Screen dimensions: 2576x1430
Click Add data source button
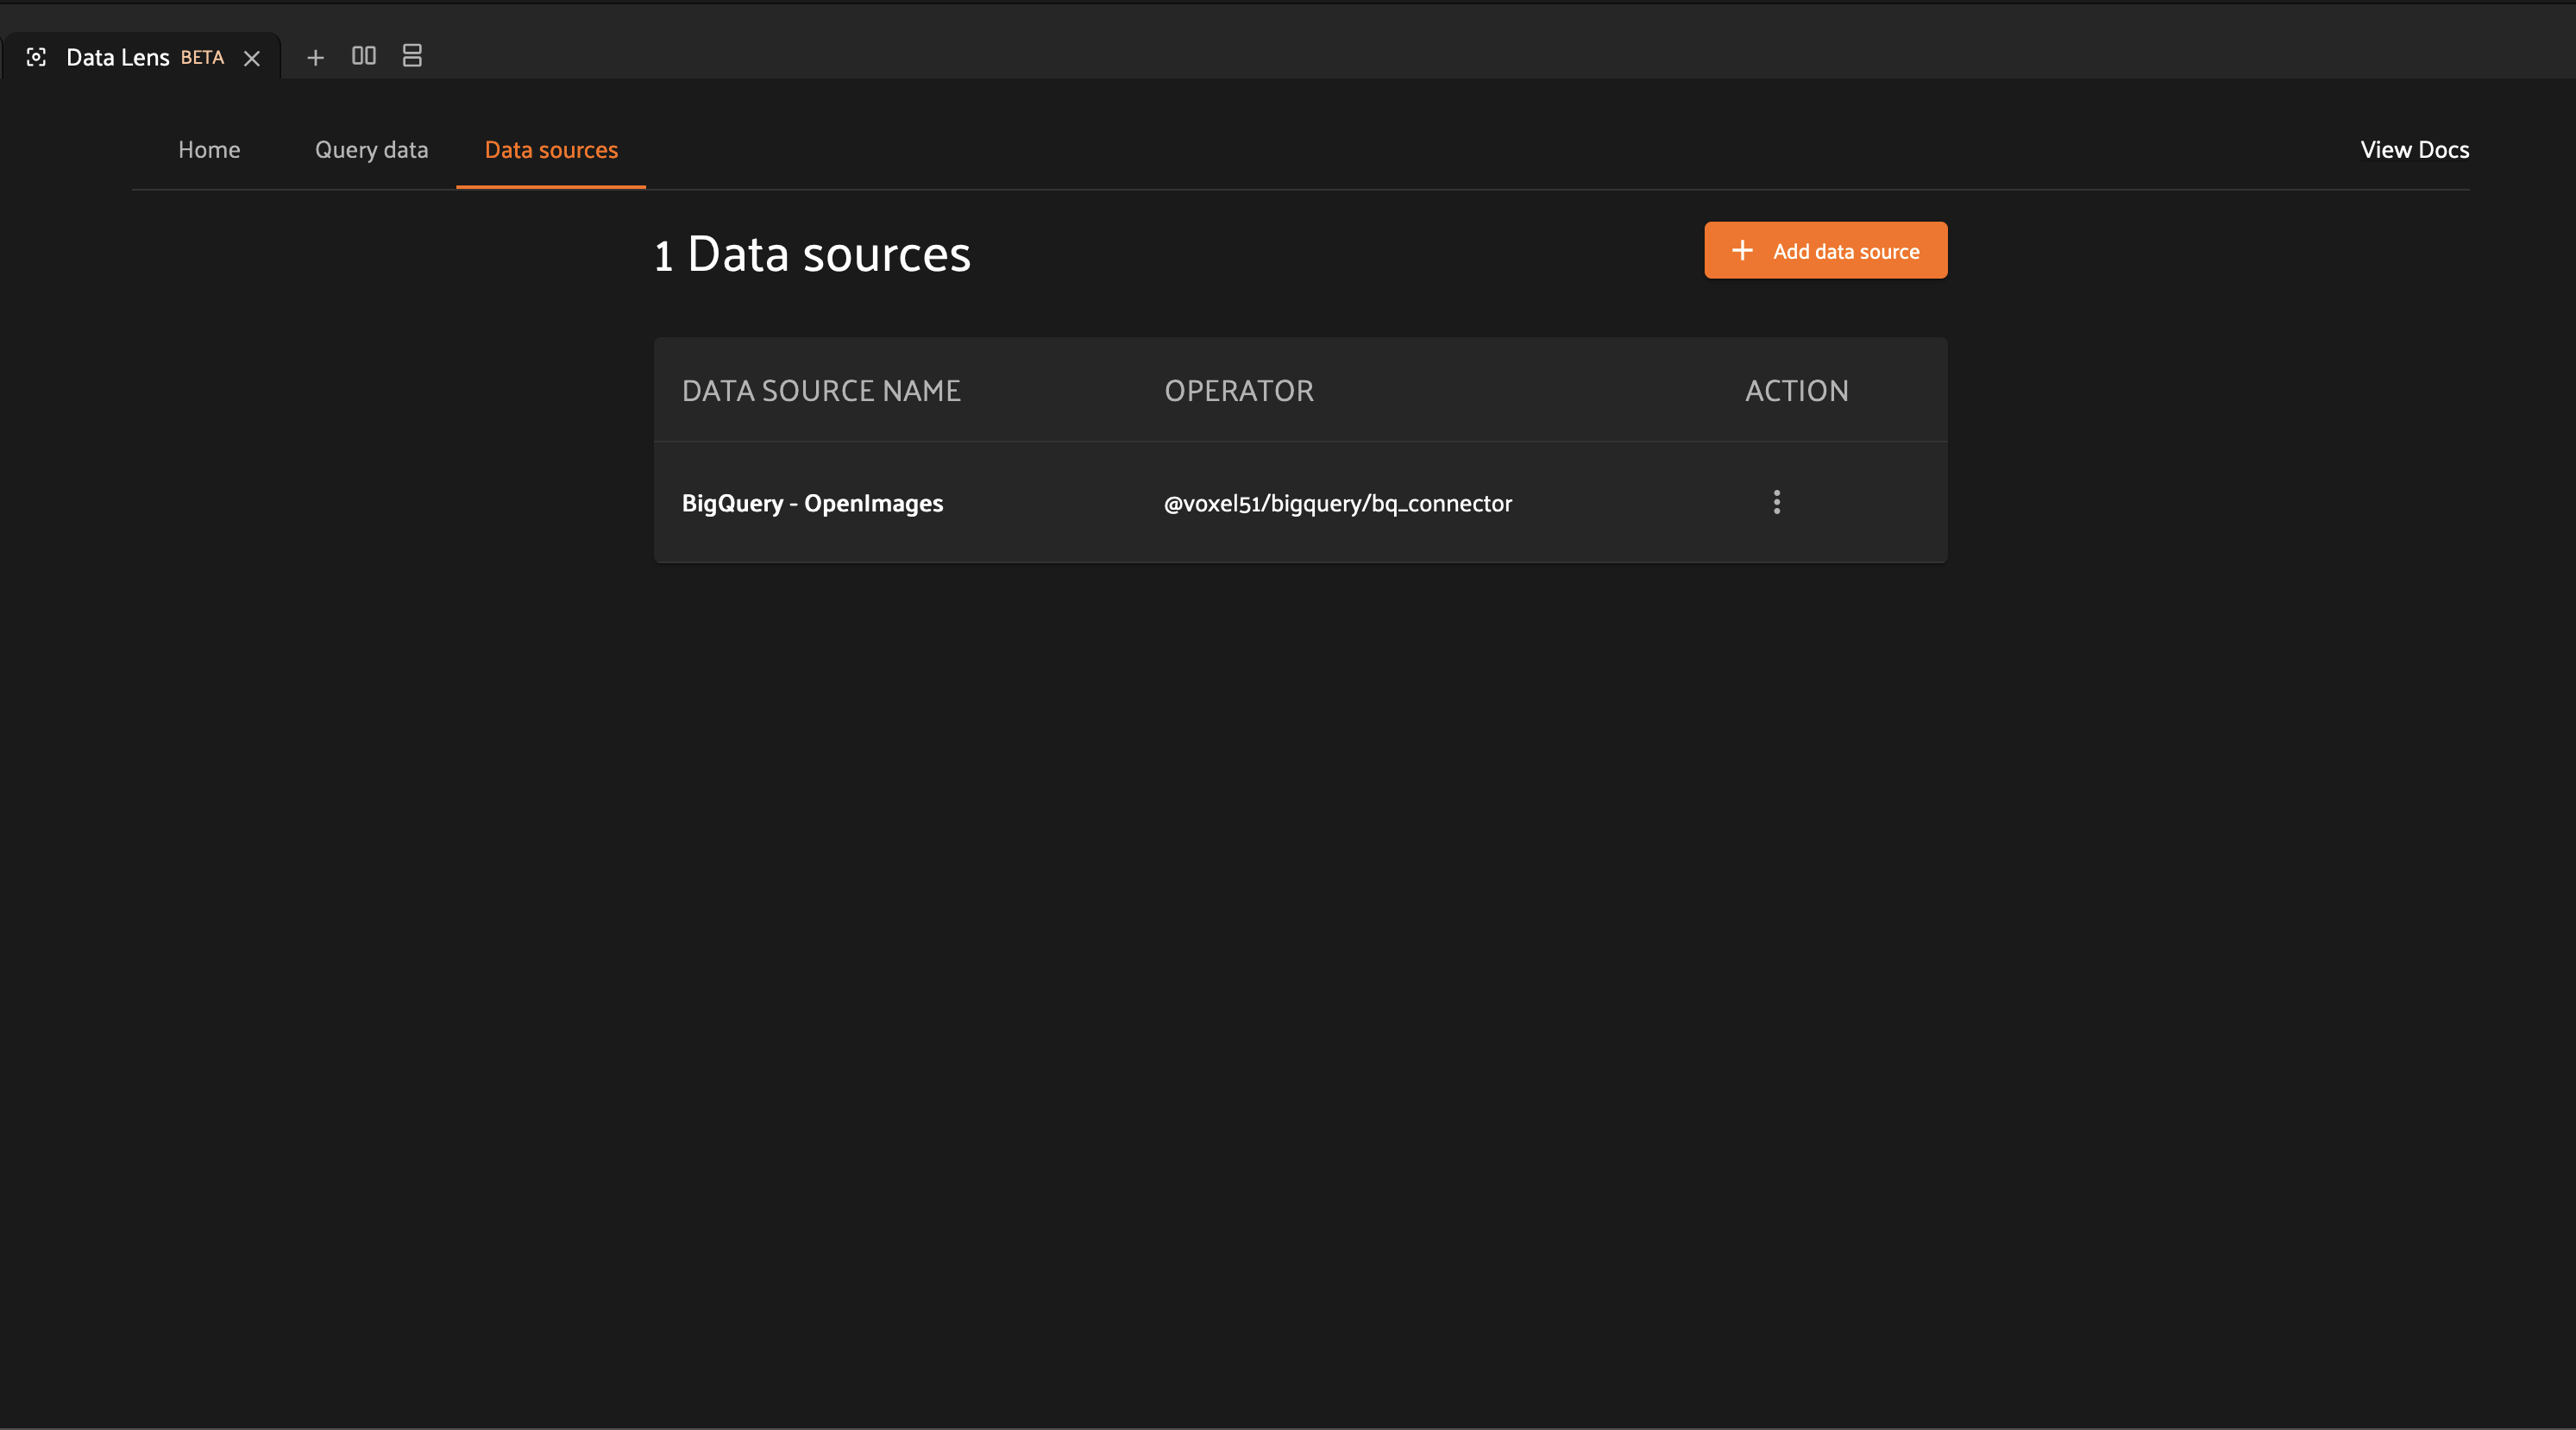pyautogui.click(x=1825, y=251)
